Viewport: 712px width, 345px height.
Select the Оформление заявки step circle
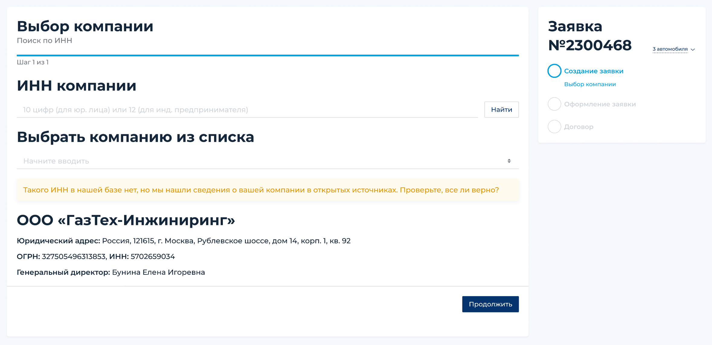[x=554, y=104]
